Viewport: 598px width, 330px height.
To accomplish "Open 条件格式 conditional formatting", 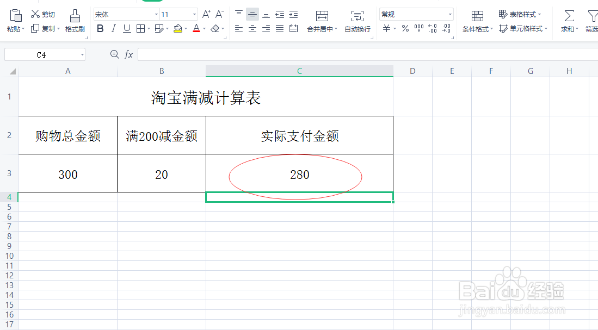I will coord(478,21).
